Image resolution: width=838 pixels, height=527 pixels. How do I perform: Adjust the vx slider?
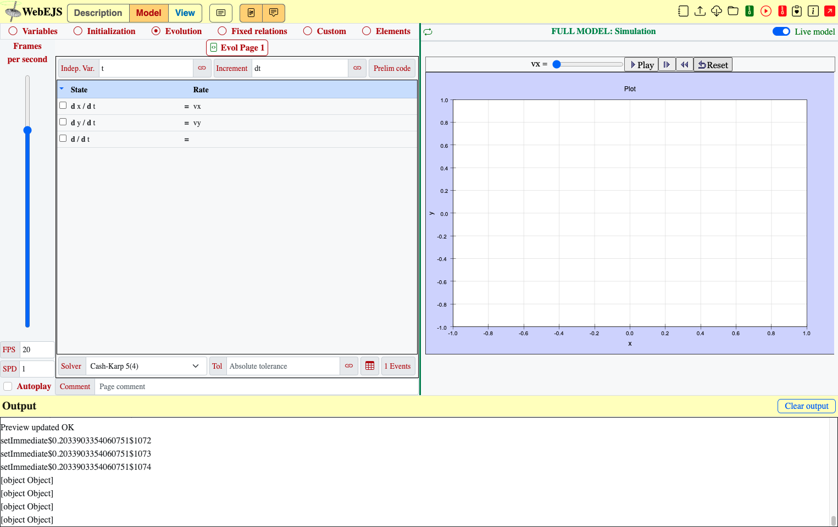[x=588, y=64]
